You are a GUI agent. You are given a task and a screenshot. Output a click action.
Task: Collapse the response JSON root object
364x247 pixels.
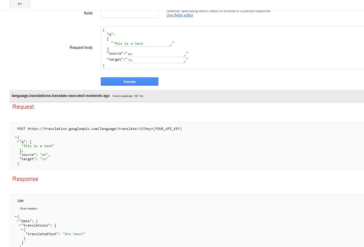[x=16, y=217]
